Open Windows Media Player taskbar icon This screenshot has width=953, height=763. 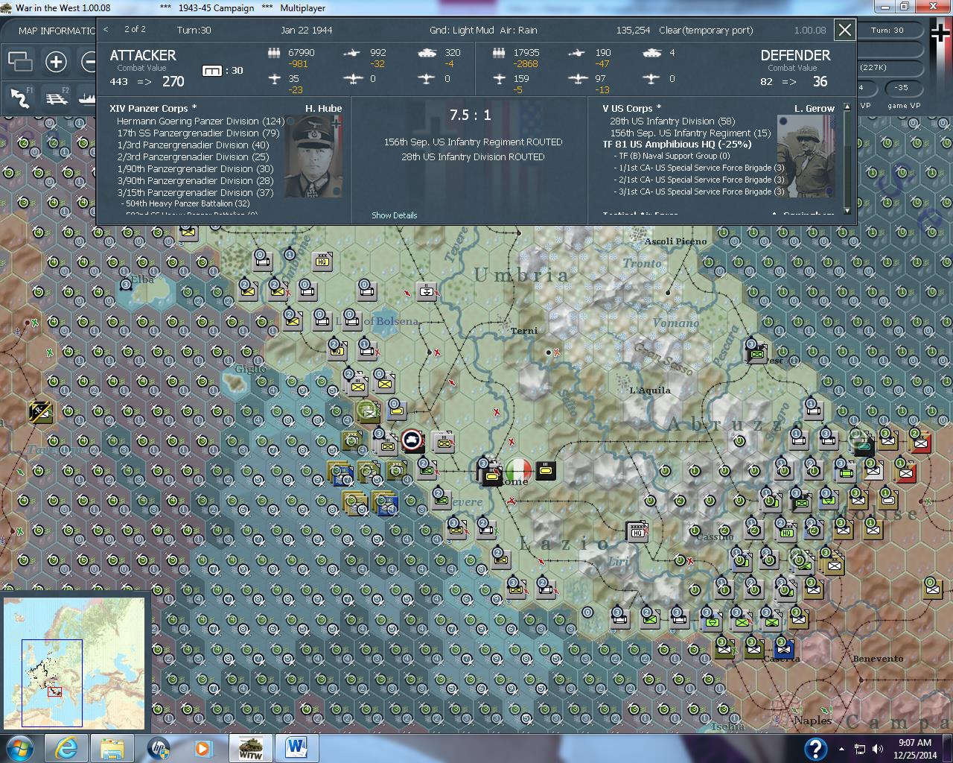(202, 747)
